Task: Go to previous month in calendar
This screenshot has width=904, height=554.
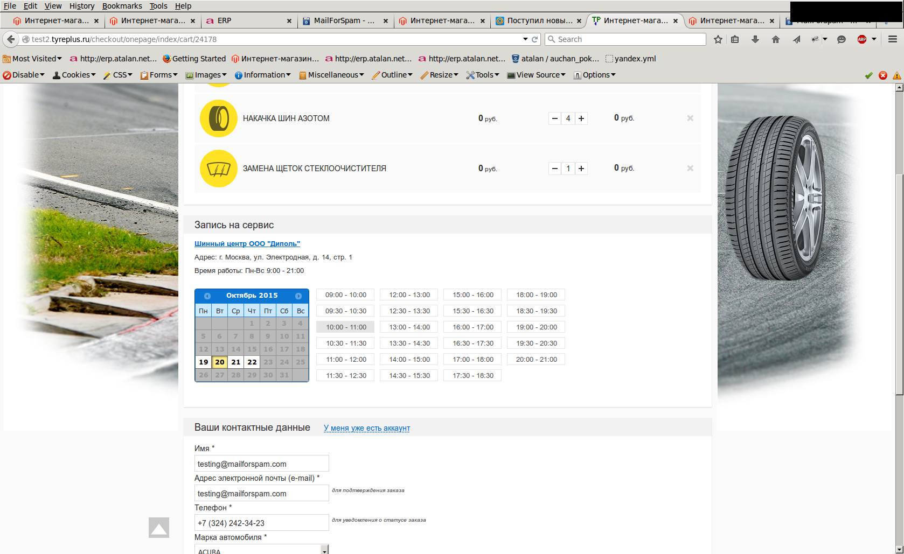Action: (x=207, y=296)
